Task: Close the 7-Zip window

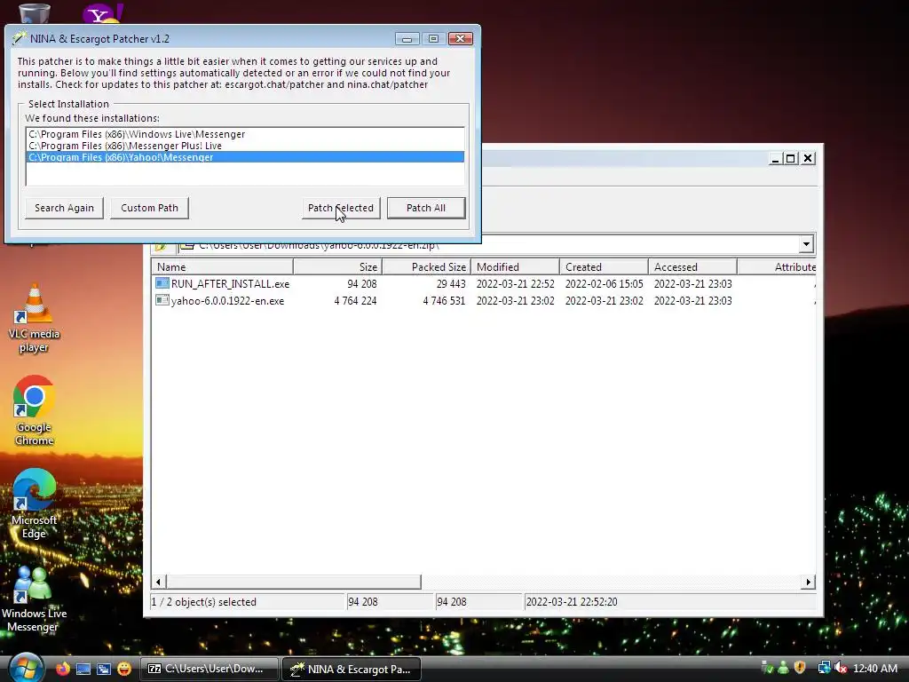Action: point(808,158)
